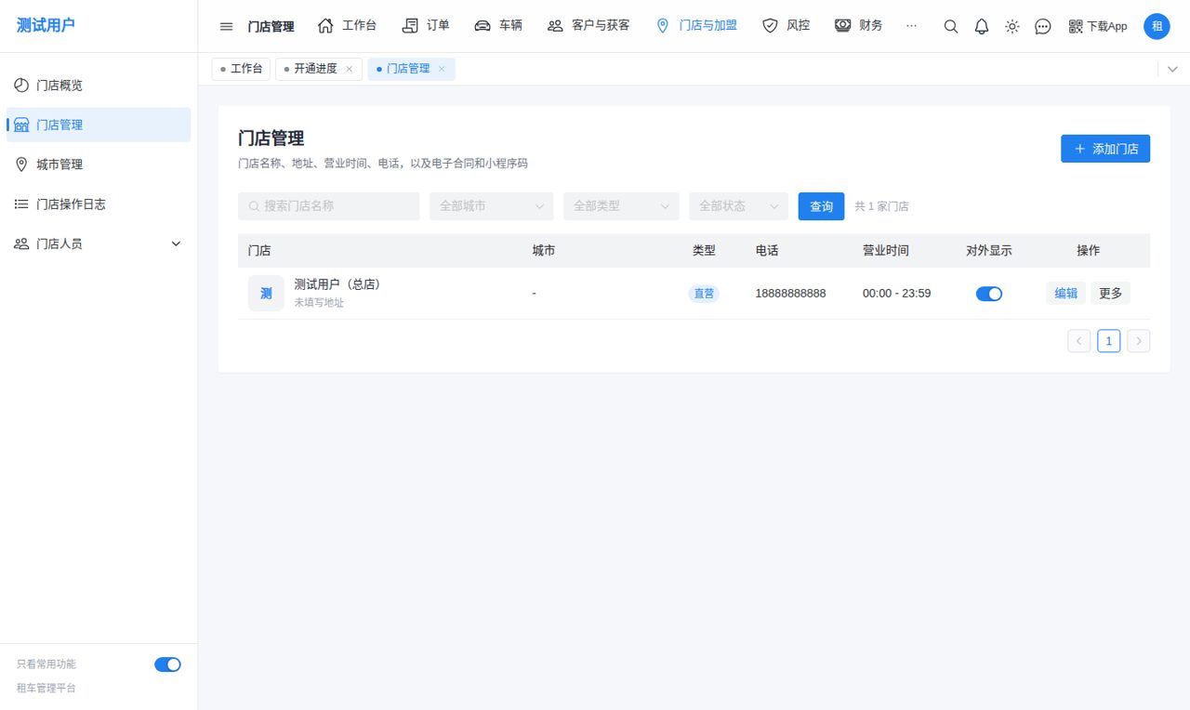Open the 财务 menu
The width and height of the screenshot is (1190, 710).
pos(858,26)
